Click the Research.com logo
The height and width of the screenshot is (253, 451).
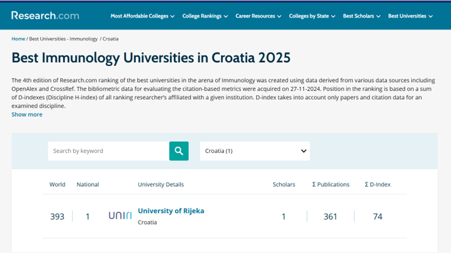click(x=45, y=16)
